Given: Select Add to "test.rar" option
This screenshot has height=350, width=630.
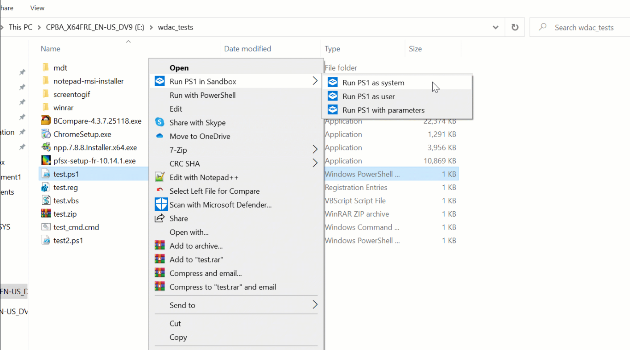Looking at the screenshot, I should (196, 259).
